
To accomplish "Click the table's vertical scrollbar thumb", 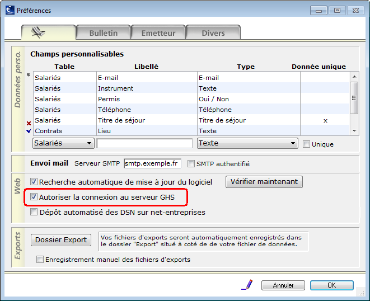I will pos(354,98).
